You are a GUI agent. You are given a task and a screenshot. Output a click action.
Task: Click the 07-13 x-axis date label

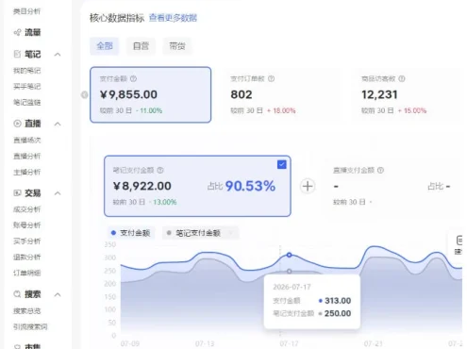click(x=205, y=343)
